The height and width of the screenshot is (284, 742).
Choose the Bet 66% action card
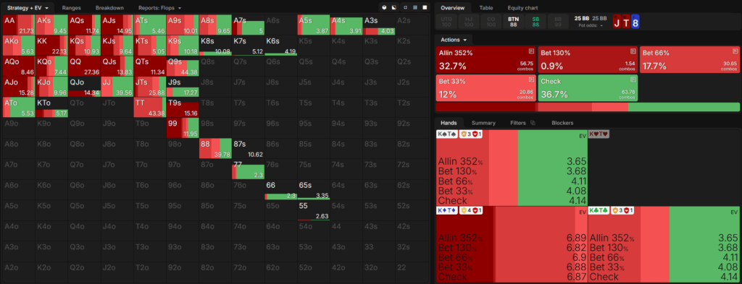pos(690,59)
